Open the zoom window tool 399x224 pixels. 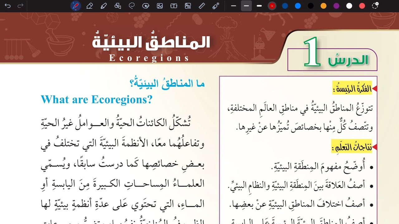click(188, 6)
